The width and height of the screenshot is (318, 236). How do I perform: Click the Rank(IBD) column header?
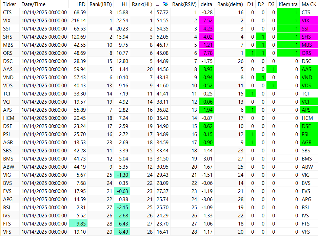[x=101, y=4]
